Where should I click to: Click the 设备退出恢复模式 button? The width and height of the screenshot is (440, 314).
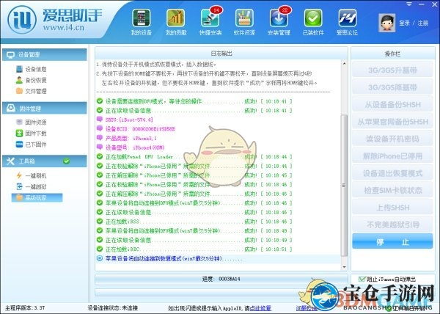click(392, 173)
